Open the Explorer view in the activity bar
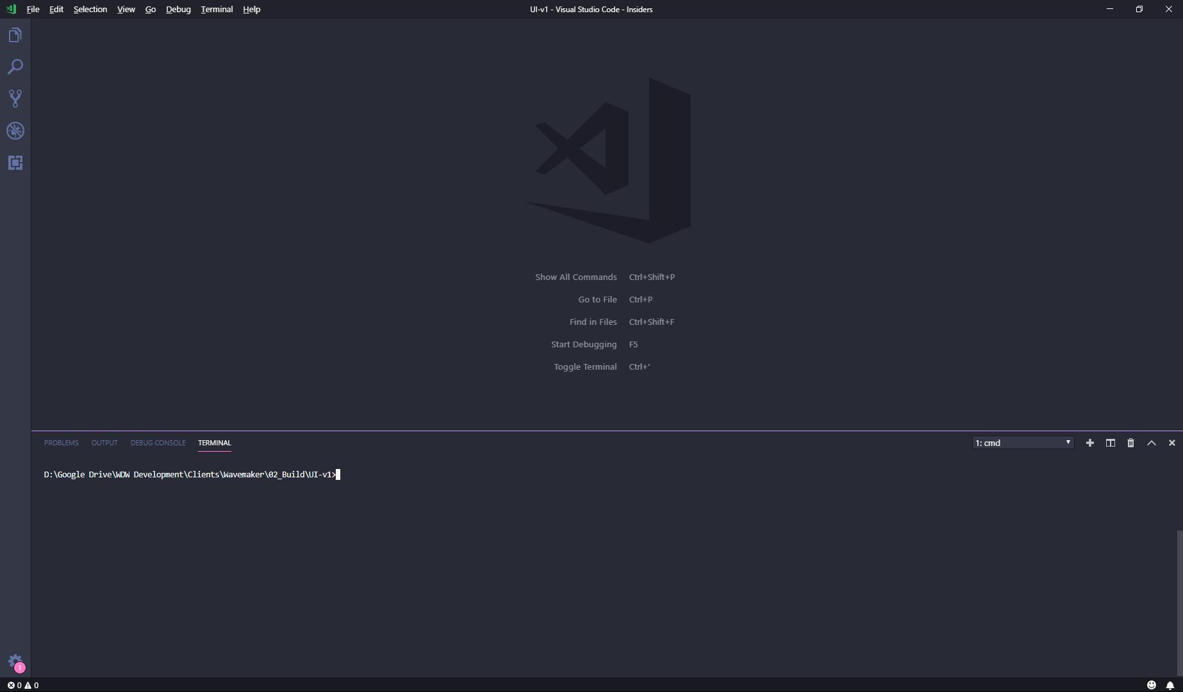Screen dimensions: 1183x692 15,35
